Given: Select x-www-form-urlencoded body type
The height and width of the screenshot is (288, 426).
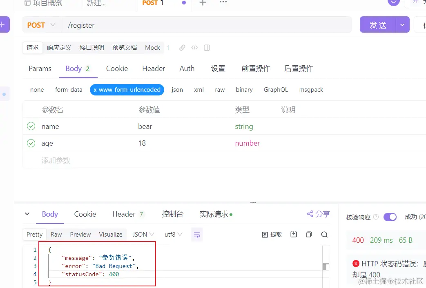Looking at the screenshot, I should [x=127, y=90].
